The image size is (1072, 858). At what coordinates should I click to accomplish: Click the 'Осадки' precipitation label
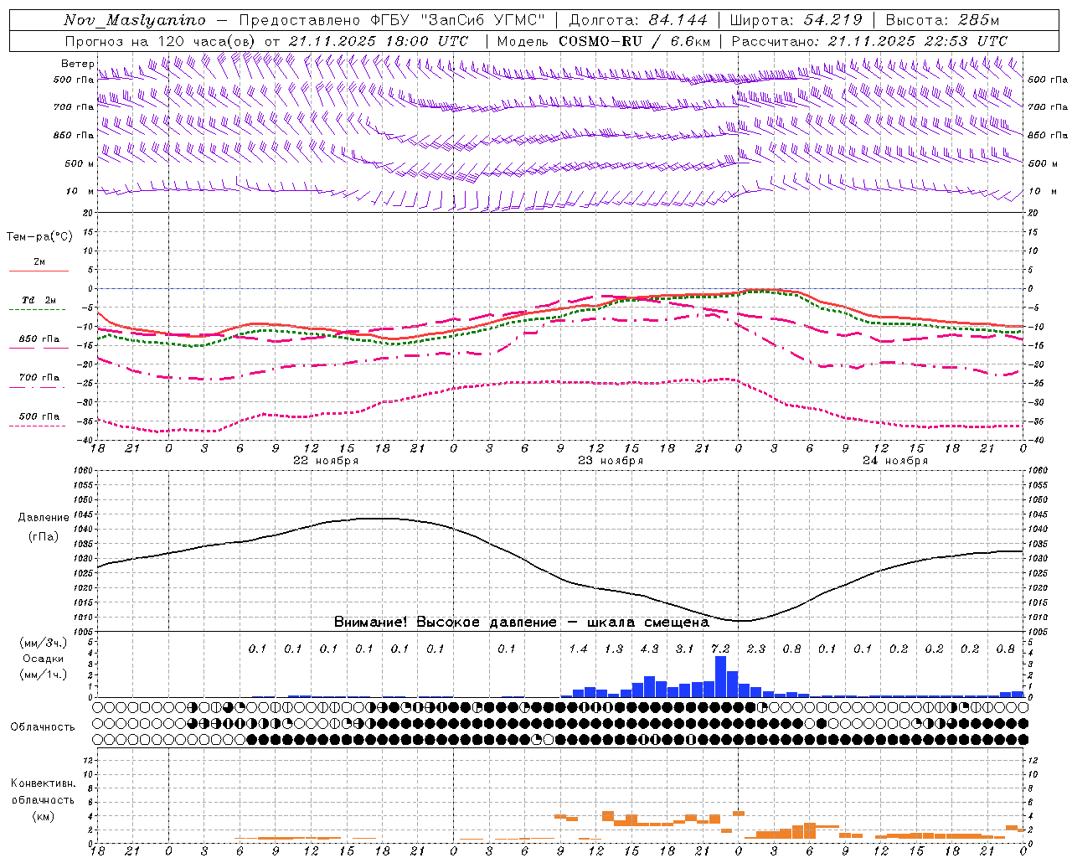coord(44,659)
